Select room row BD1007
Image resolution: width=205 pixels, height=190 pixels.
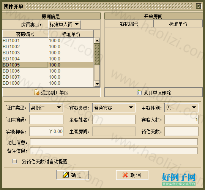pos(48,77)
